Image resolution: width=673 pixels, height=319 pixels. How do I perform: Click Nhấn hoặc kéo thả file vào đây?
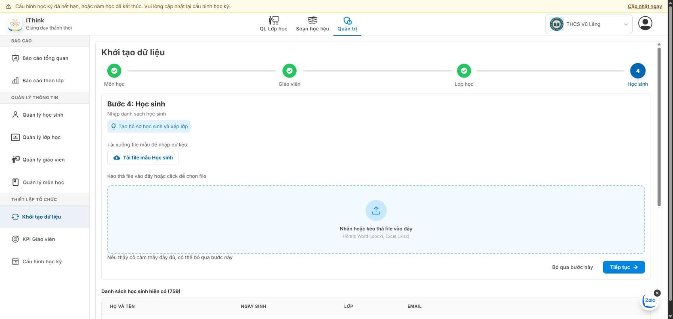pos(376,229)
